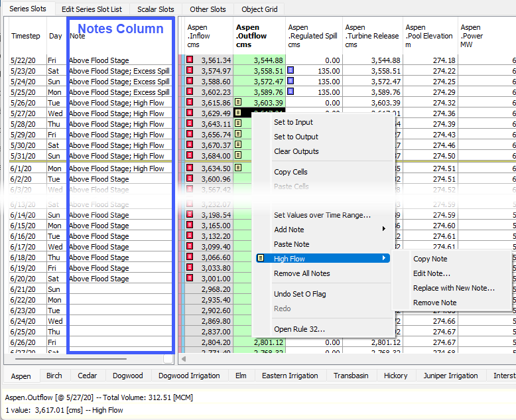Screen dimensions: 516x420
Task: Choose Set to Input from context menu
Action: 293,122
